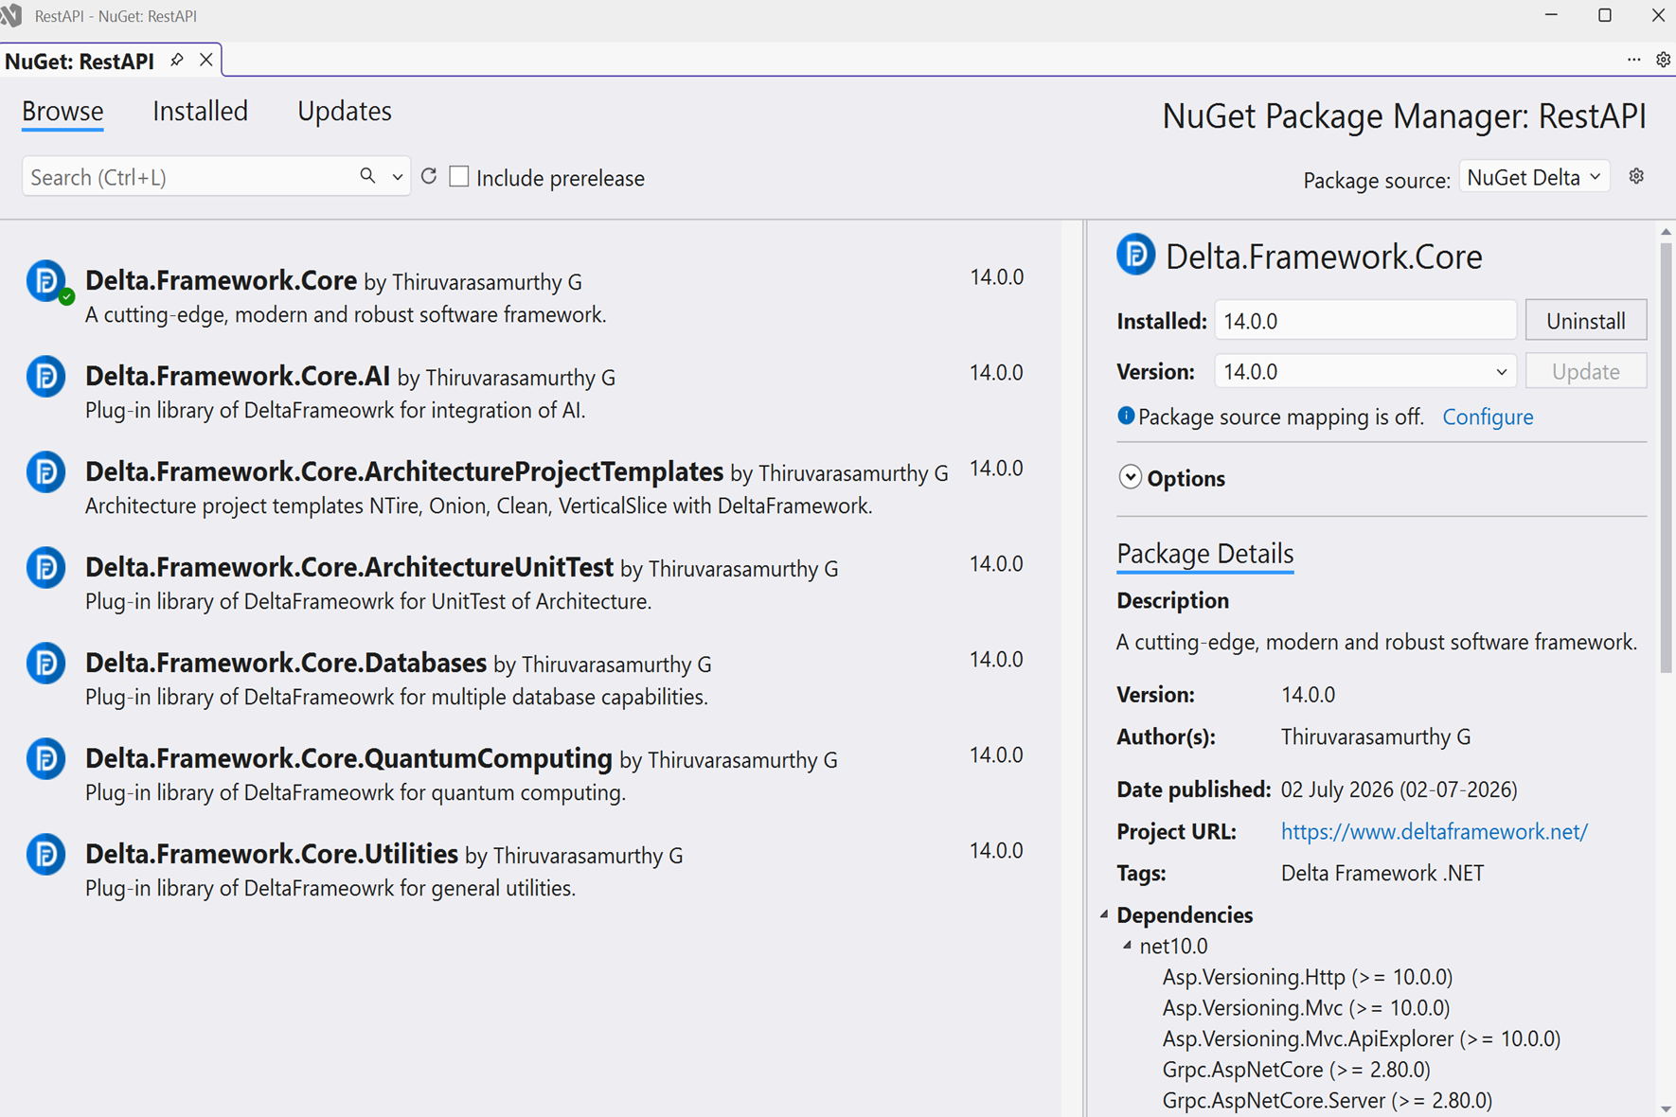
Task: Click the details pane scroll up arrow
Action: click(1666, 231)
